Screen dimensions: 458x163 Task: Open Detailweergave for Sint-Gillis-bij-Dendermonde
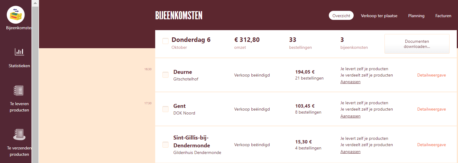pyautogui.click(x=431, y=145)
